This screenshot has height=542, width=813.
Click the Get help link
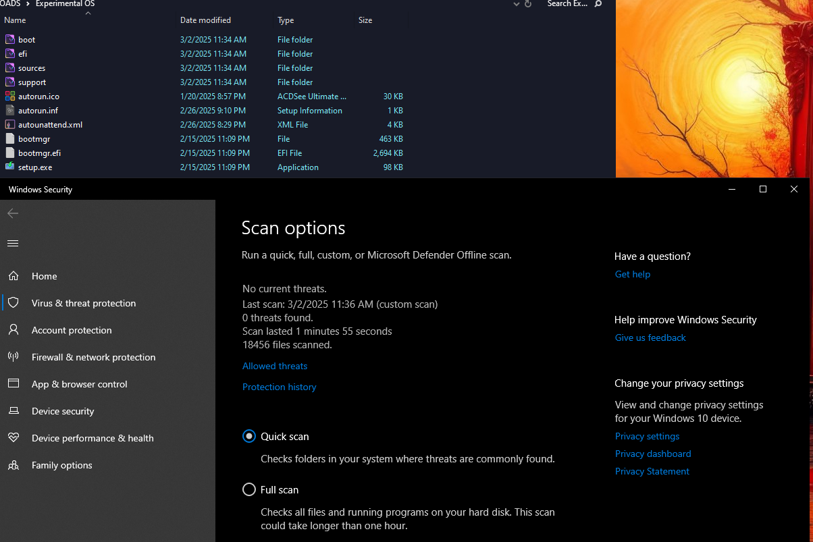coord(633,274)
